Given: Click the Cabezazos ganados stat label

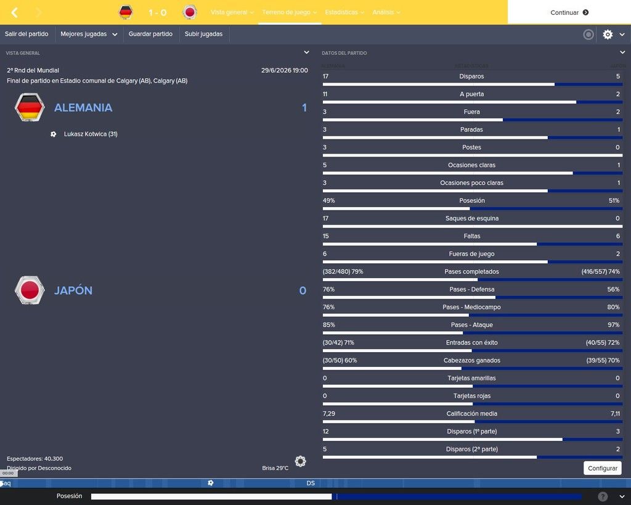Looking at the screenshot, I should pos(471,361).
